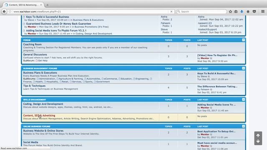Collapse the Online Business Forums category
Screen dimensions: 267x150
click(244, 126)
